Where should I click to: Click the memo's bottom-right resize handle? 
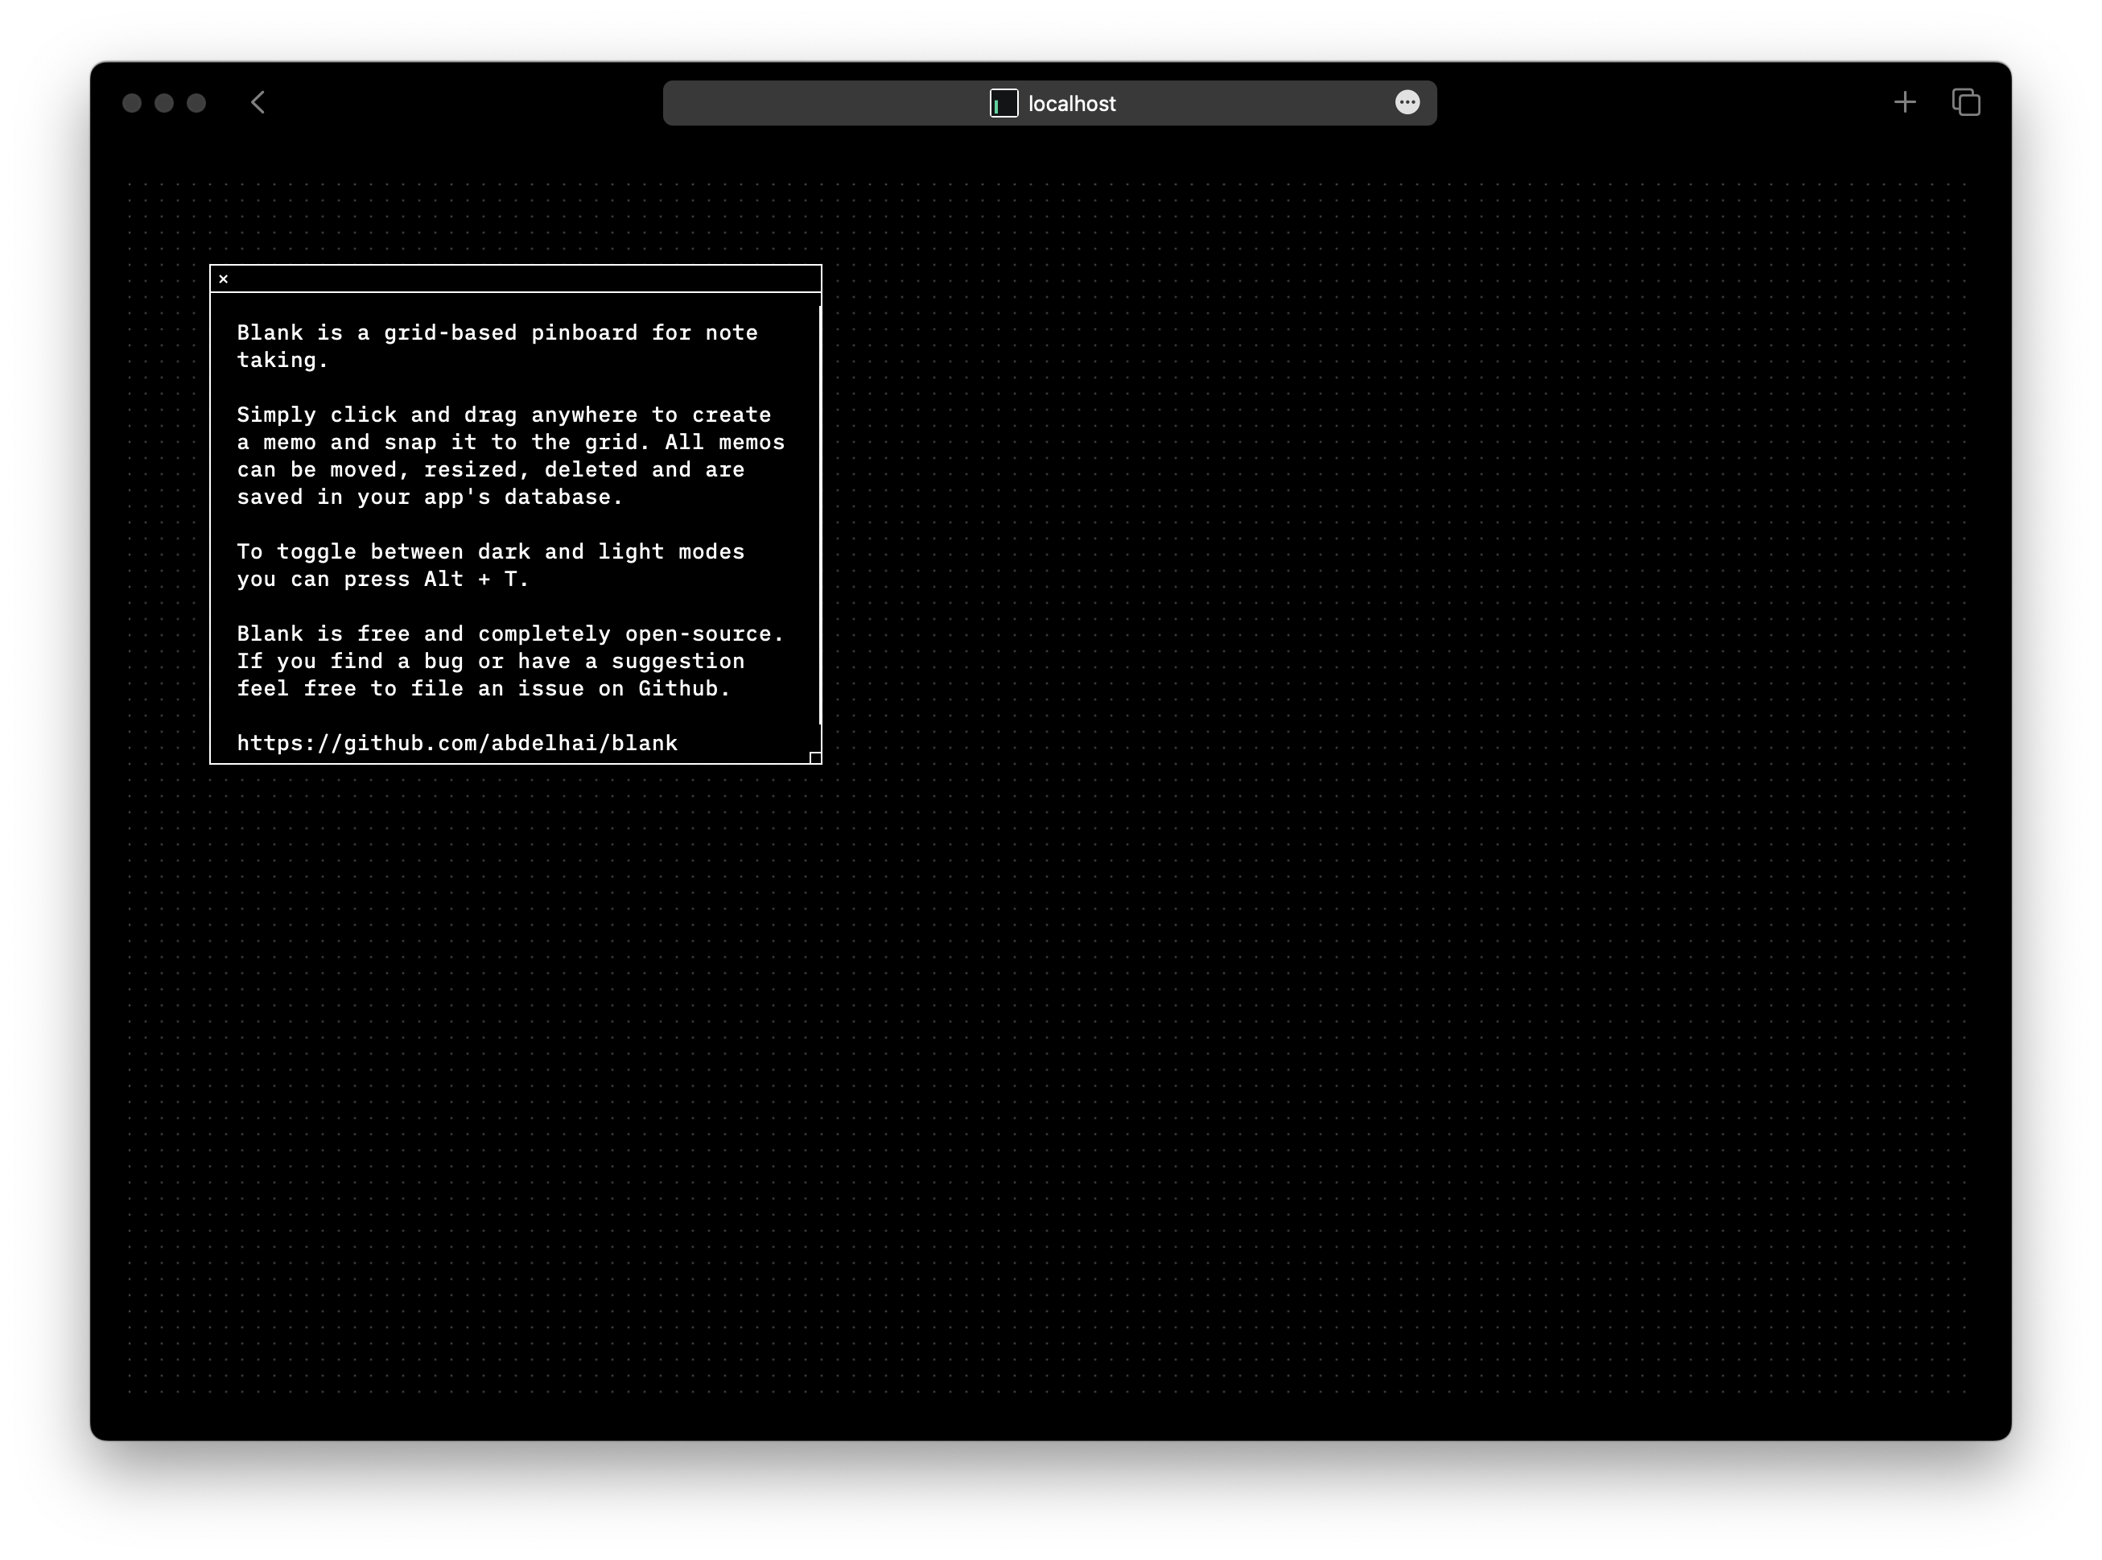(x=815, y=757)
